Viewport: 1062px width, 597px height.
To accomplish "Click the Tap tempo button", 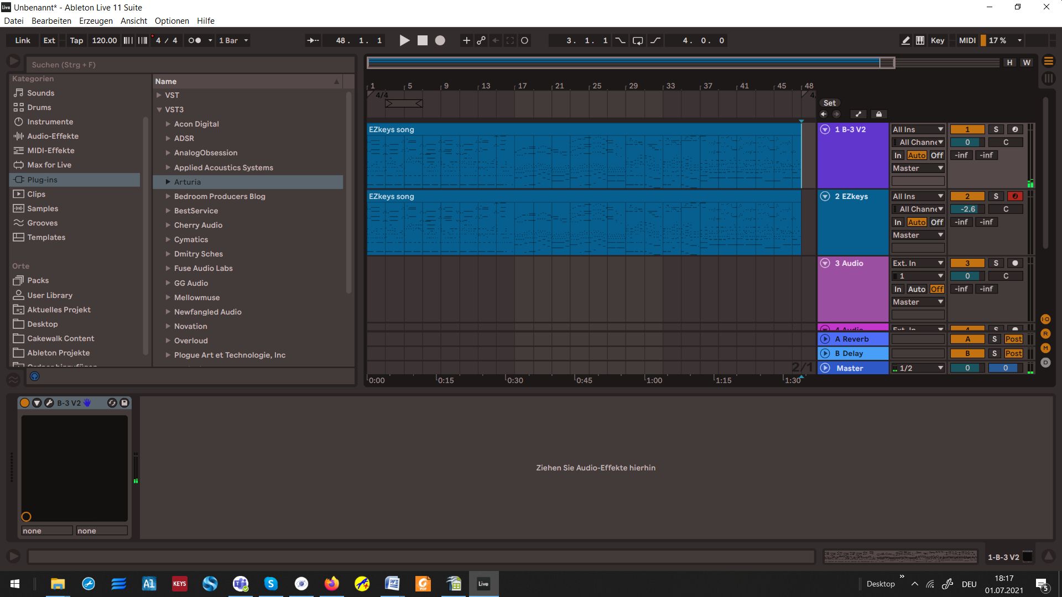I will pyautogui.click(x=76, y=40).
